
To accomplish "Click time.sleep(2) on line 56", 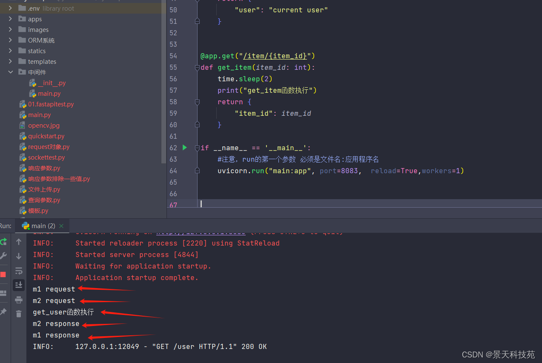I will click(245, 79).
